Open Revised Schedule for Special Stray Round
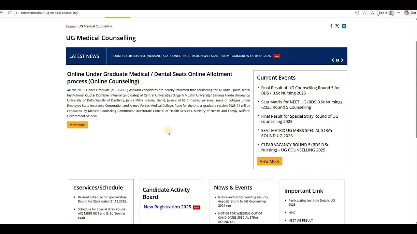417x234 pixels. pos(102,199)
